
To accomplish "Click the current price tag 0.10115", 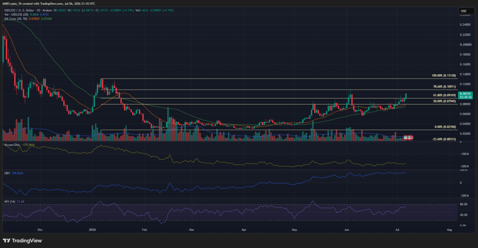I will pos(464,94).
